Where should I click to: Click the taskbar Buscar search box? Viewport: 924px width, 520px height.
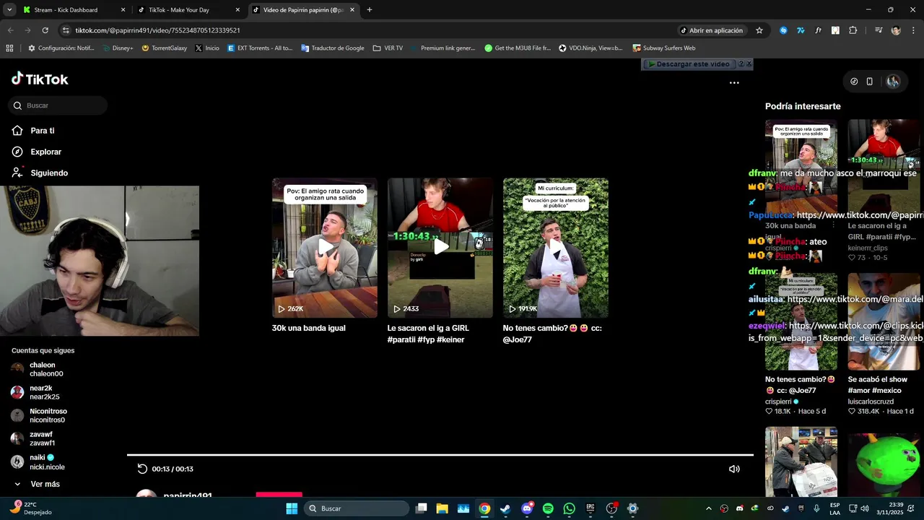pyautogui.click(x=356, y=508)
